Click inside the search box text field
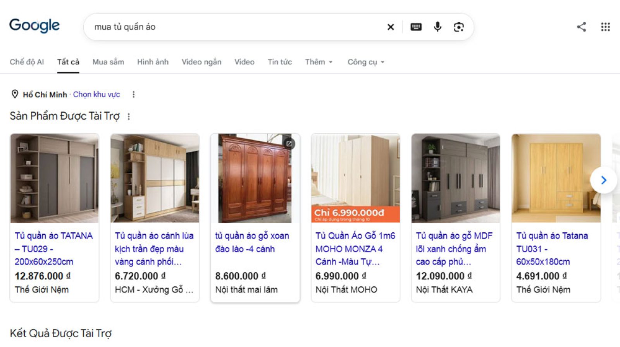The image size is (620, 347). coord(236,27)
